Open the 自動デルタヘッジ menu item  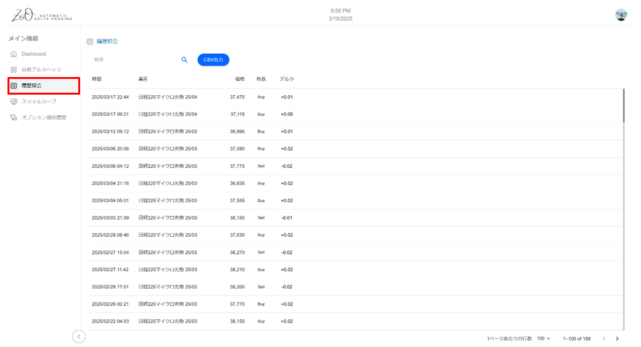click(x=41, y=70)
